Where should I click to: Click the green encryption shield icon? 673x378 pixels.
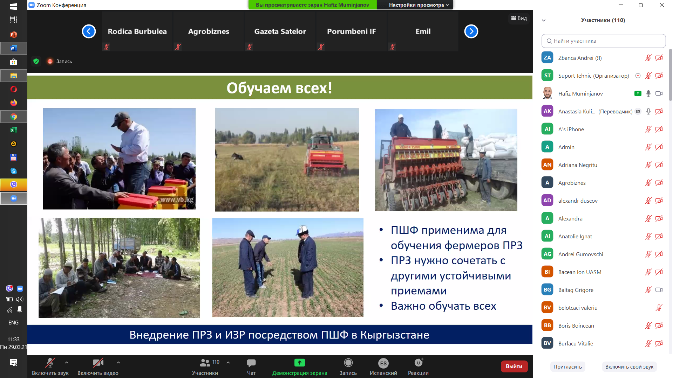(36, 61)
